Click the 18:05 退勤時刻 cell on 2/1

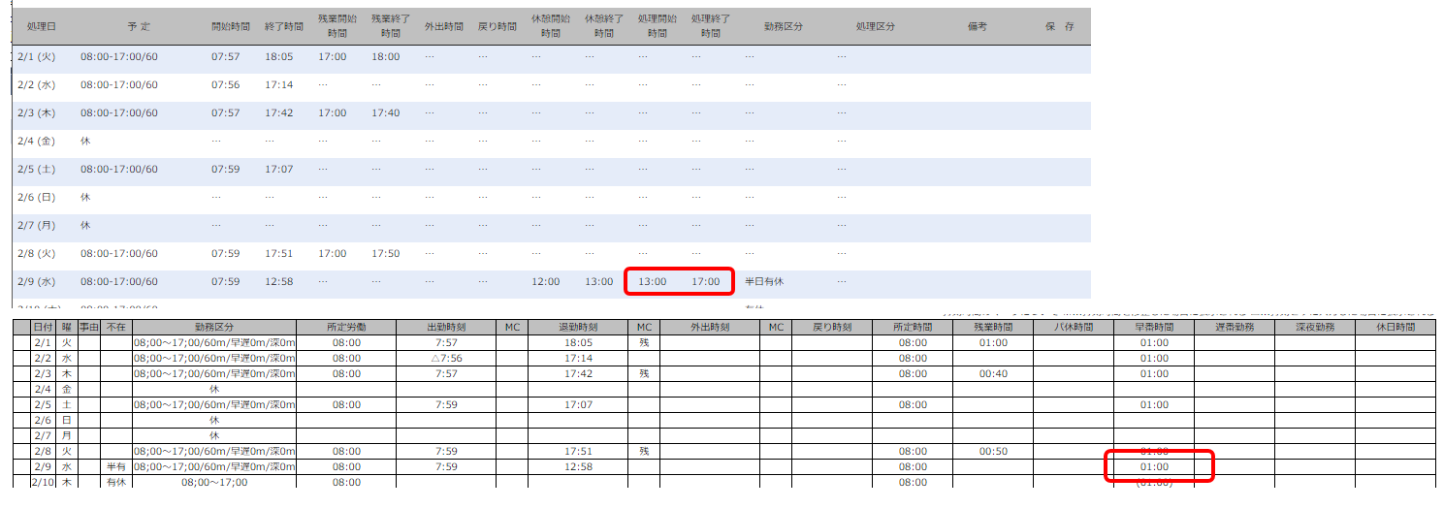577,343
